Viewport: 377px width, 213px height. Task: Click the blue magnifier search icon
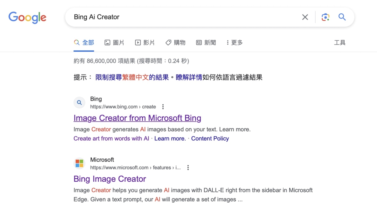342,17
